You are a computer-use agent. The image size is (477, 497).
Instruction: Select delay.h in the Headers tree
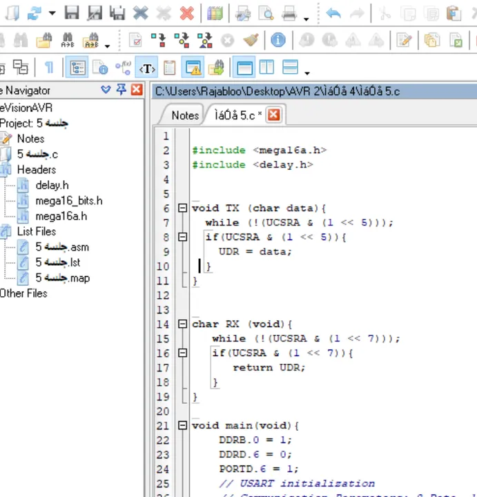click(x=52, y=185)
